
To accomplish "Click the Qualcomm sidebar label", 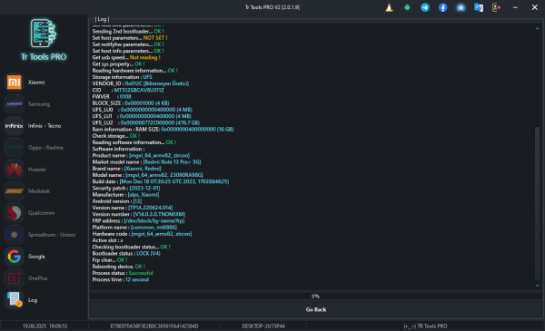I will (42, 213).
